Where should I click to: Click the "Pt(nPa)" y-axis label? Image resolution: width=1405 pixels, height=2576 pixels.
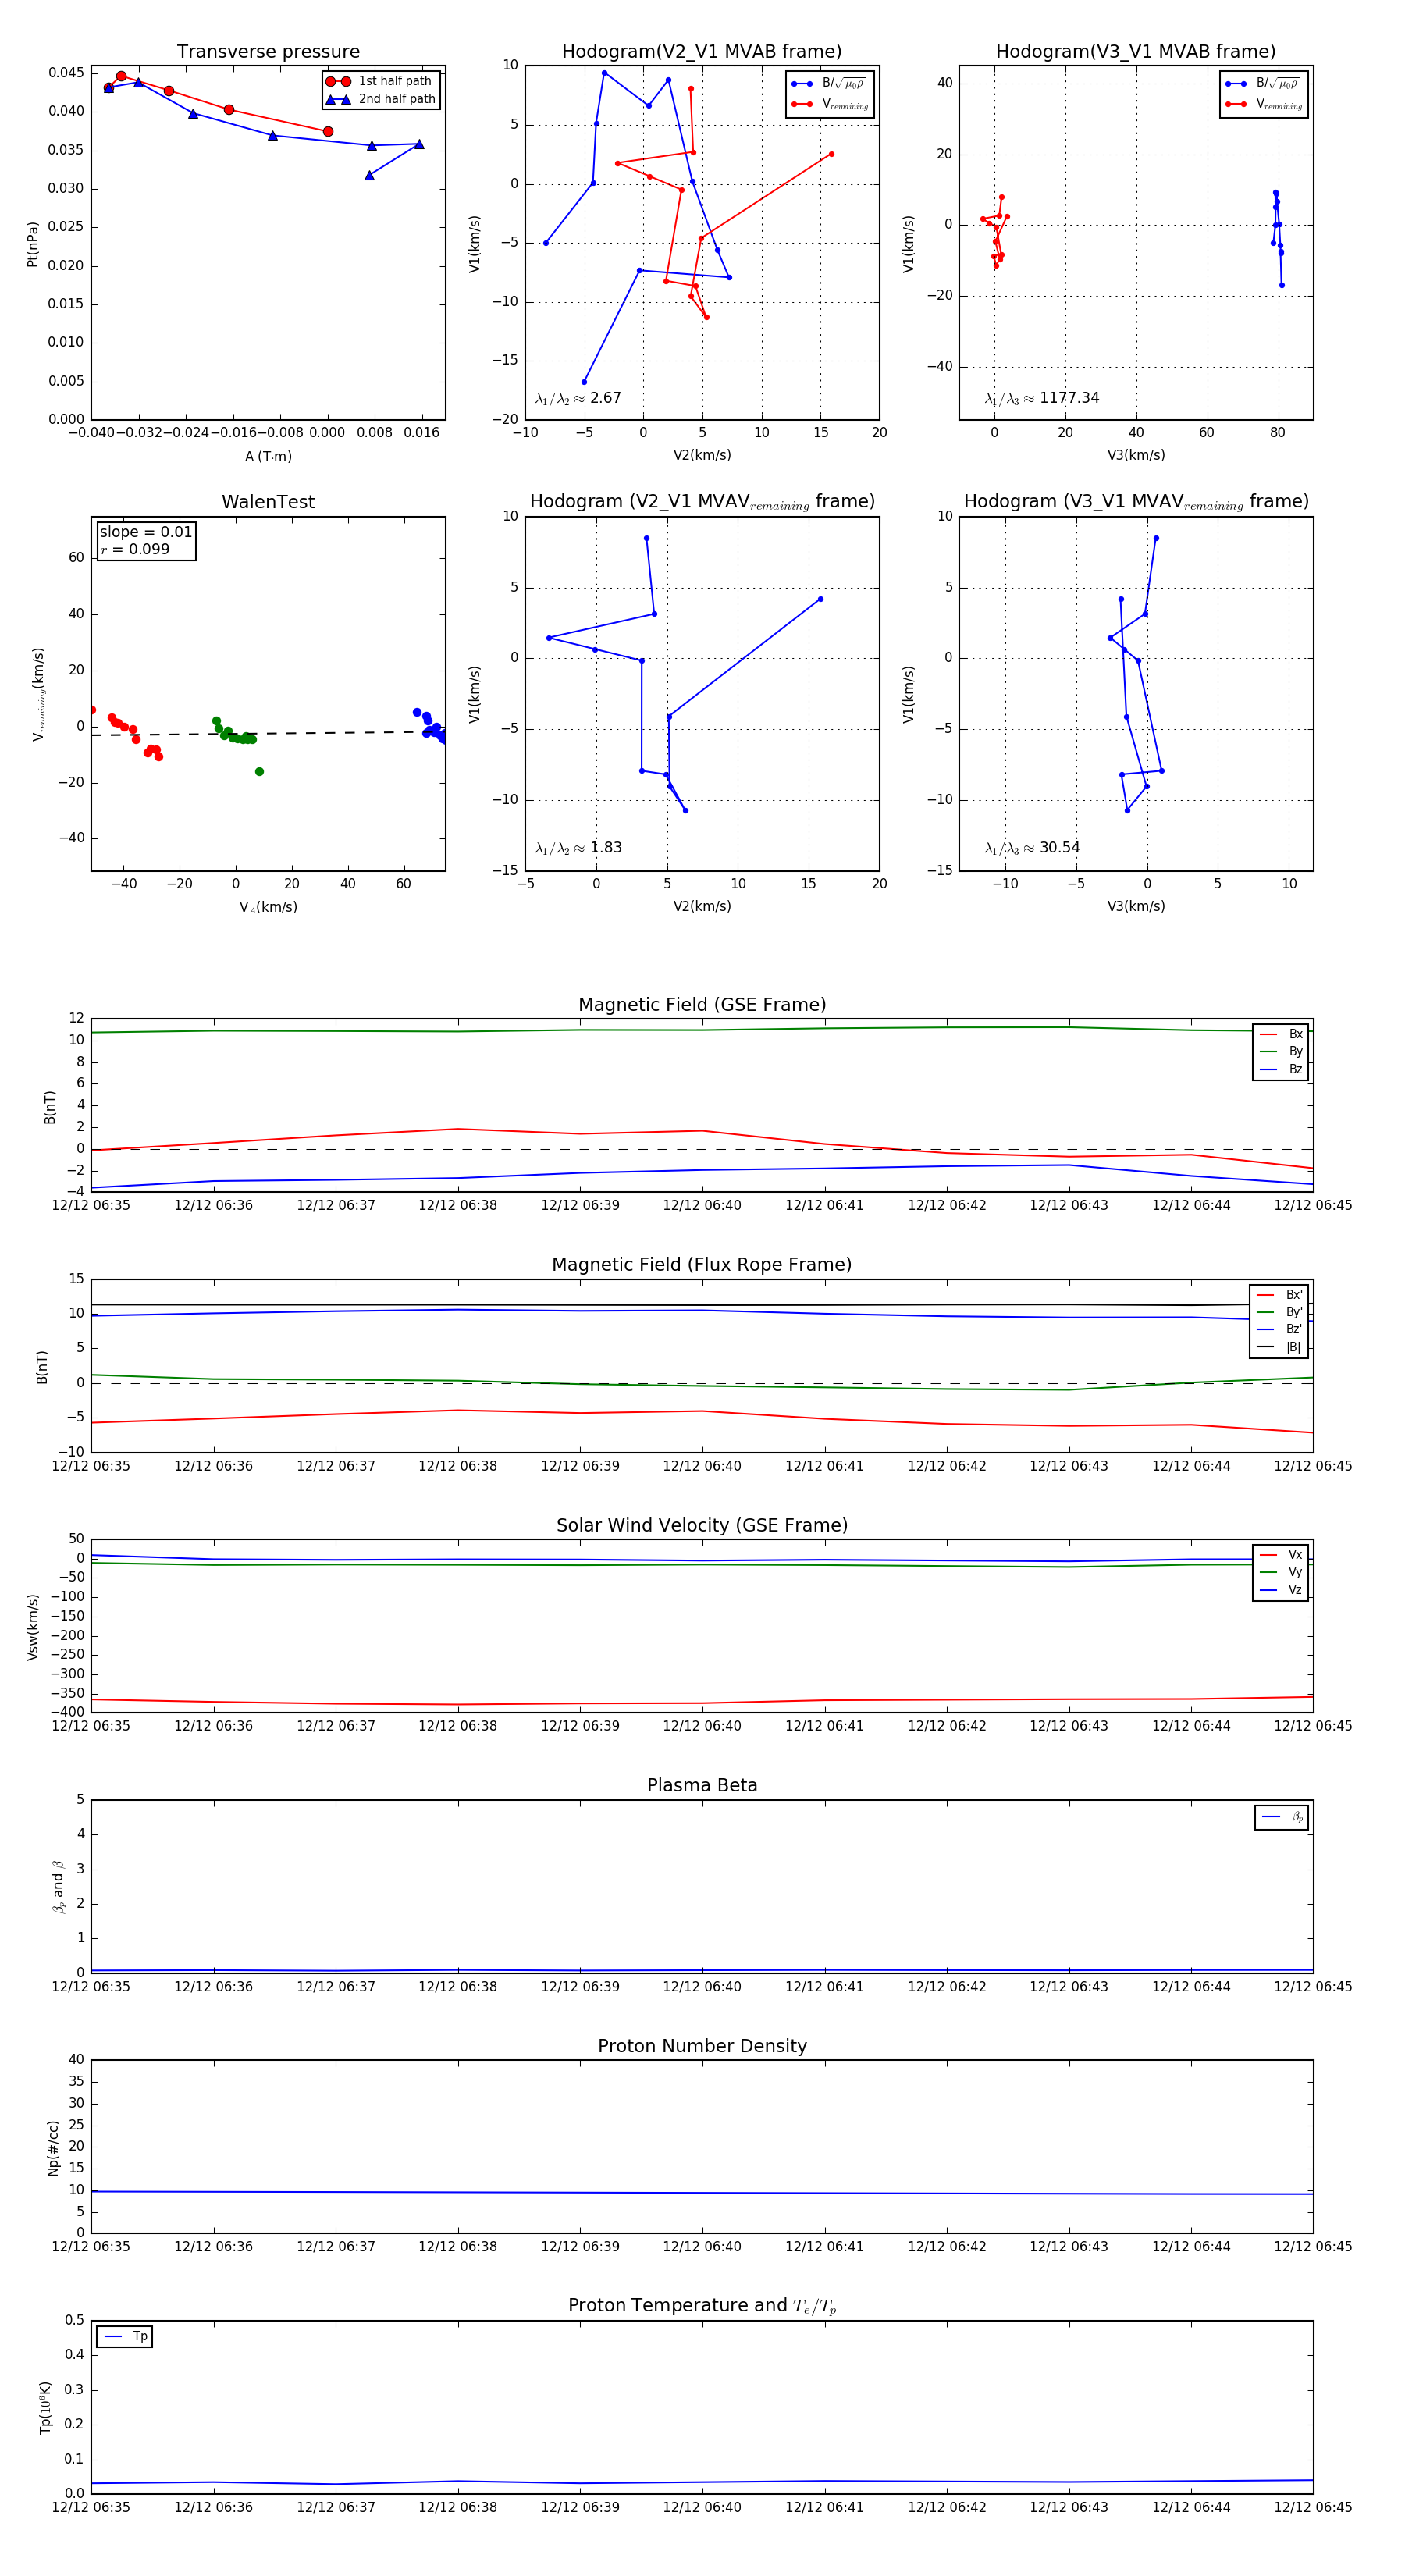32,244
